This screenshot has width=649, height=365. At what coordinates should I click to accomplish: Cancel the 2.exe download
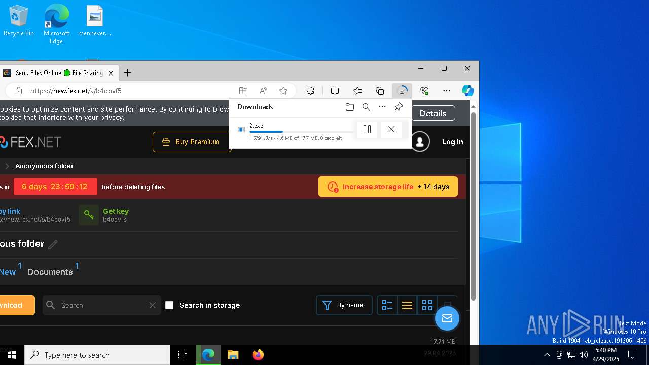click(391, 129)
